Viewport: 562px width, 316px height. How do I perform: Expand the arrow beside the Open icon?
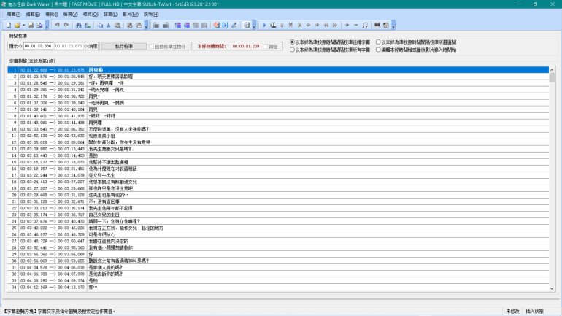[x=23, y=25]
